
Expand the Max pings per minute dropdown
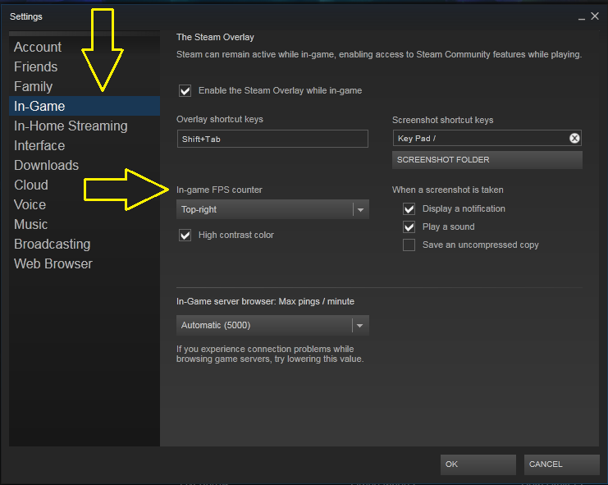272,326
